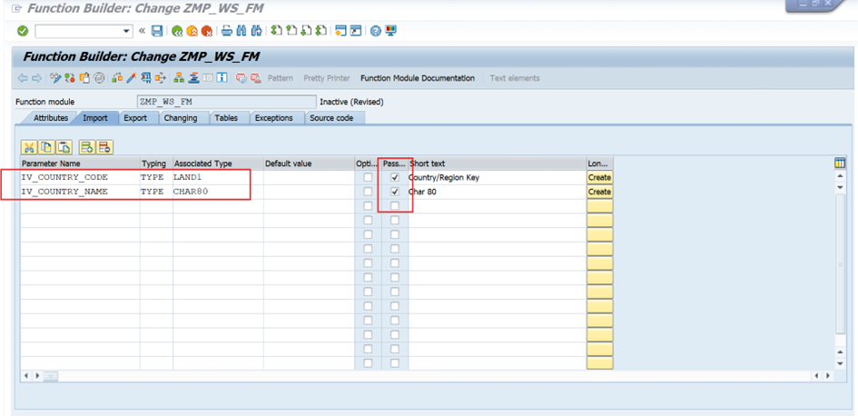Select the Import tab

tap(95, 118)
